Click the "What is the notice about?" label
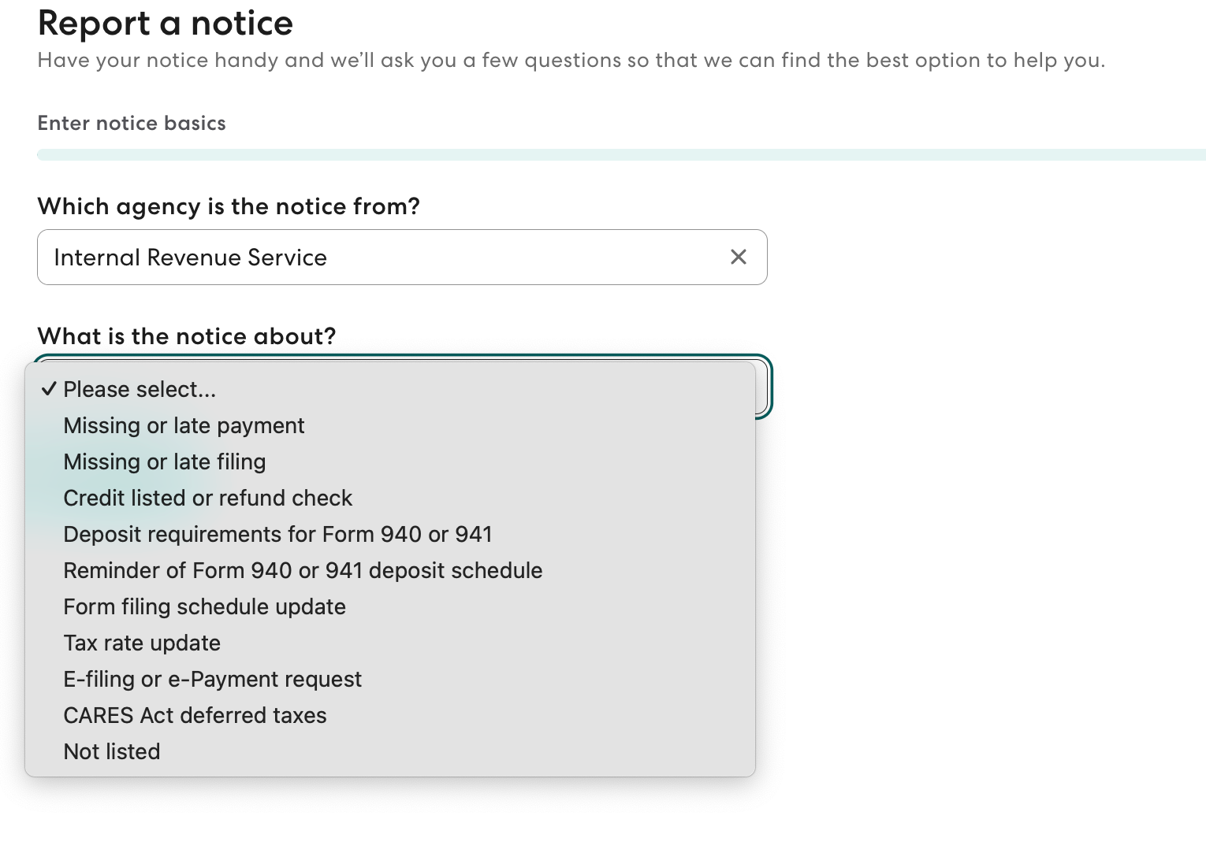This screenshot has width=1206, height=860. pyautogui.click(x=187, y=336)
